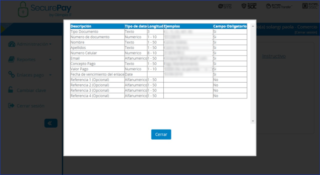Click the Cambiar clave unlock icon
The image size is (320, 175).
tap(11, 89)
